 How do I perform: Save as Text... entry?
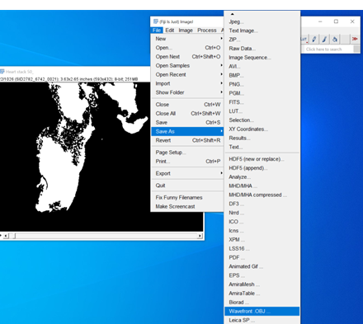tap(262, 147)
